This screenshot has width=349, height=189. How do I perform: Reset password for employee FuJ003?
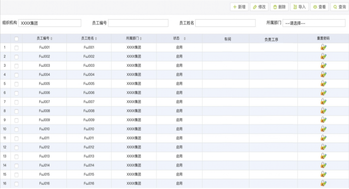(x=323, y=65)
